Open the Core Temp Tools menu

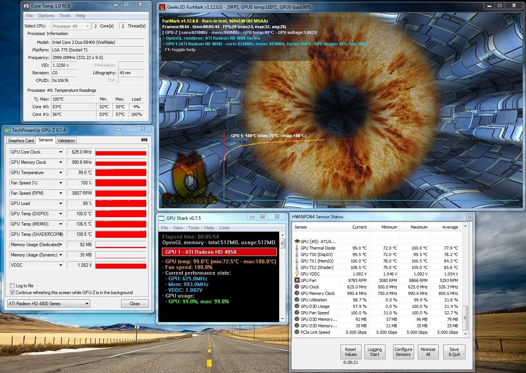click(65, 16)
